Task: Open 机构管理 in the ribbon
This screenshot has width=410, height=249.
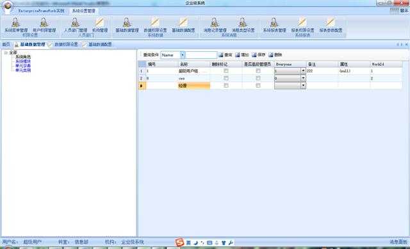Action: (100, 26)
